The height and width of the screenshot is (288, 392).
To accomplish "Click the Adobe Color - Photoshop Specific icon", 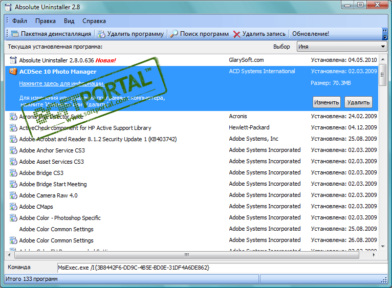I will (x=13, y=218).
